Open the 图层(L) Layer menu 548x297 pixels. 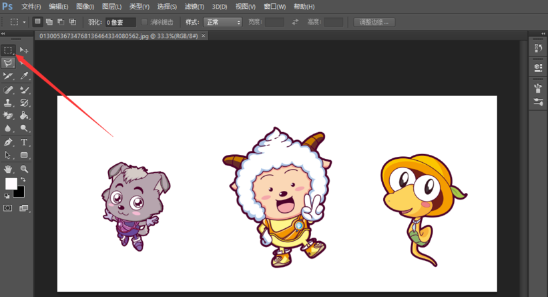[x=112, y=7]
